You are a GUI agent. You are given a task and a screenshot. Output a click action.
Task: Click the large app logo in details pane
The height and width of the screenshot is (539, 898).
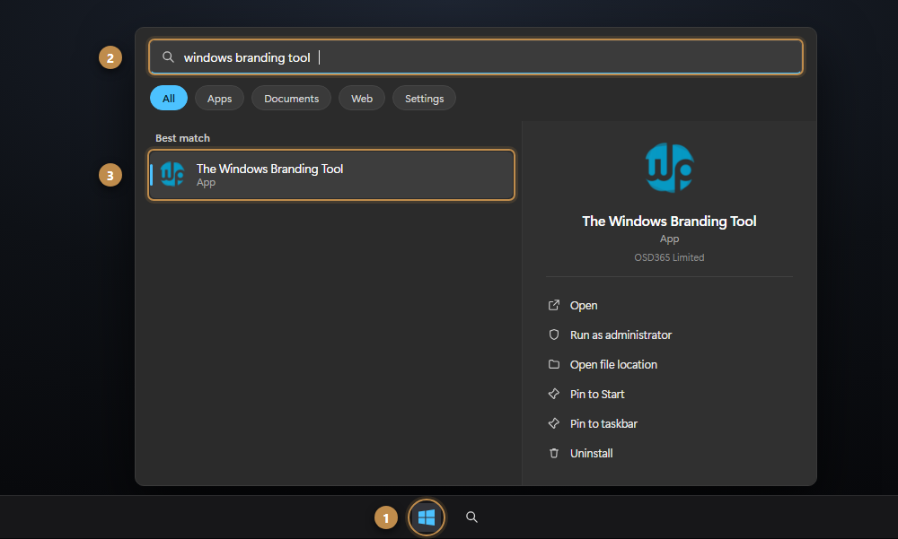(x=669, y=168)
